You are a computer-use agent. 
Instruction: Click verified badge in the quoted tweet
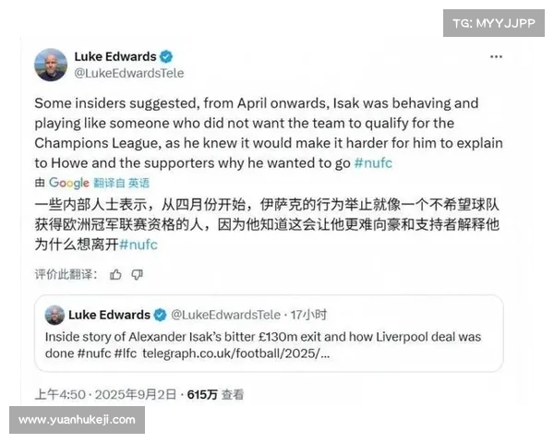click(x=160, y=315)
